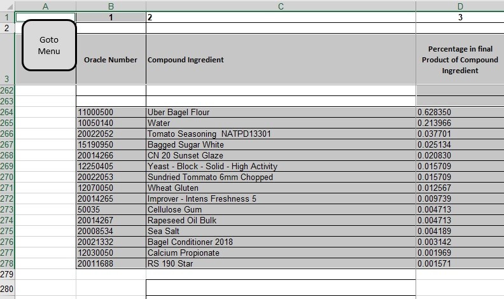Click Sea Salt cell
This screenshot has width=504, height=299.
(281, 231)
